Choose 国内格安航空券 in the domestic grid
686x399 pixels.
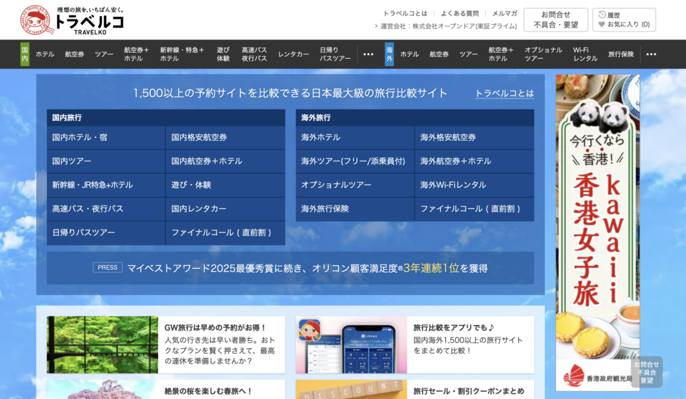coord(199,137)
